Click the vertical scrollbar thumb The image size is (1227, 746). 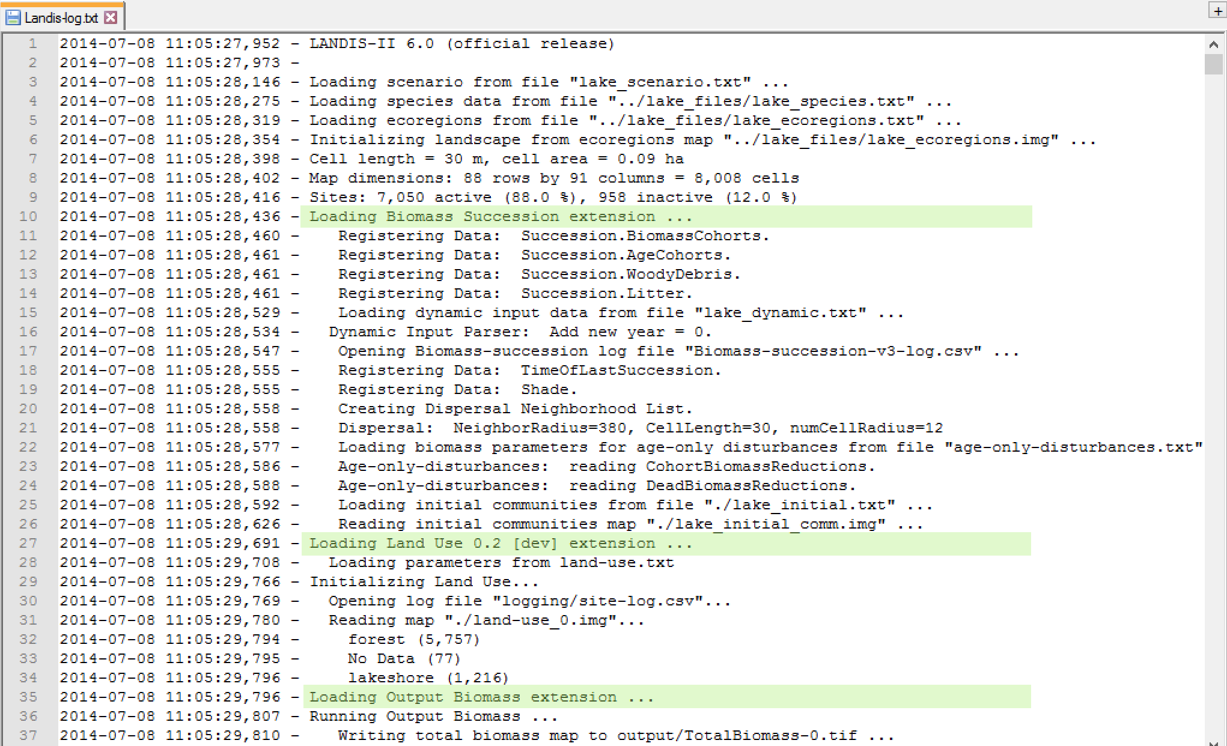1214,64
